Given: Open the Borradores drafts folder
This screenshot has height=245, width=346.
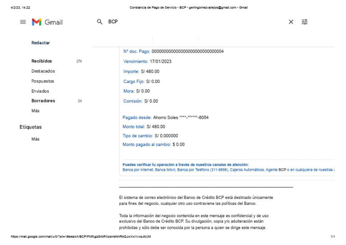Looking at the screenshot, I should coord(43,101).
